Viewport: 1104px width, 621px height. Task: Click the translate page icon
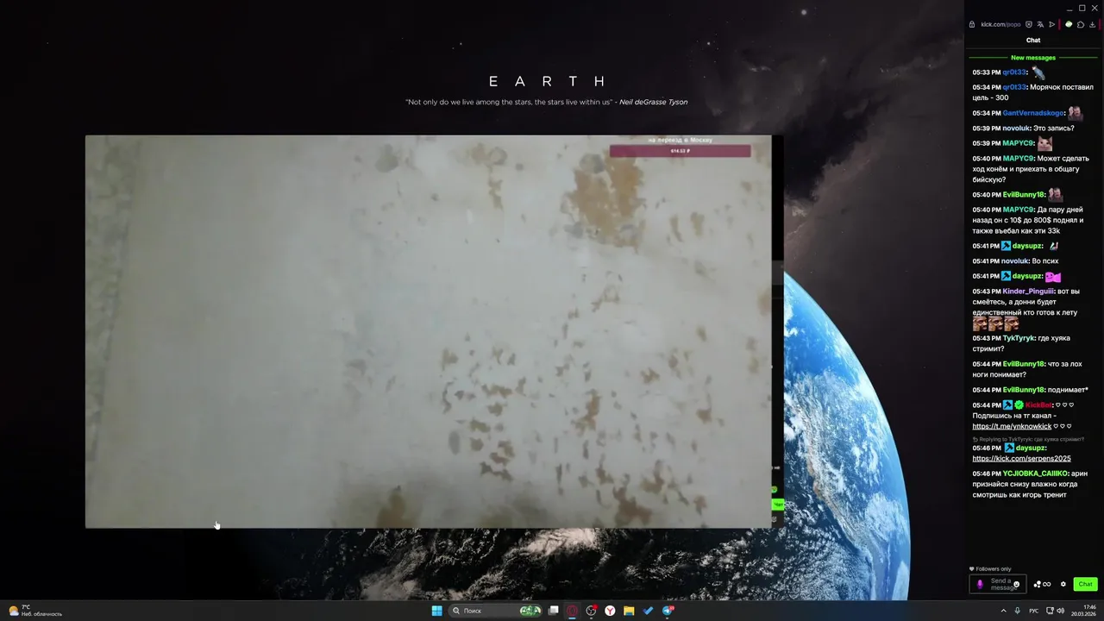coord(1040,24)
